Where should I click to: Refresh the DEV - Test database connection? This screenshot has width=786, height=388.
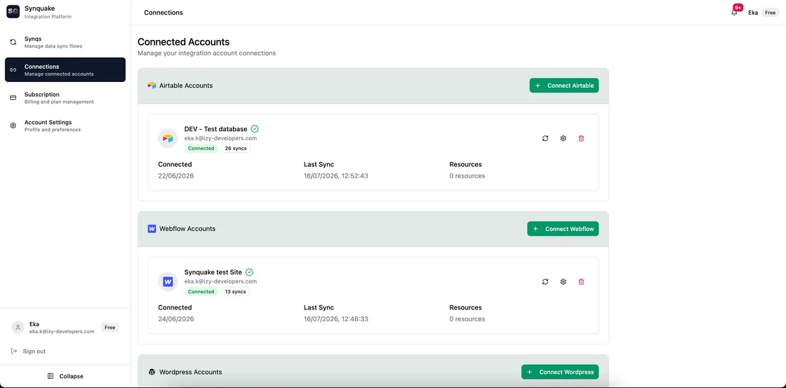(545, 138)
